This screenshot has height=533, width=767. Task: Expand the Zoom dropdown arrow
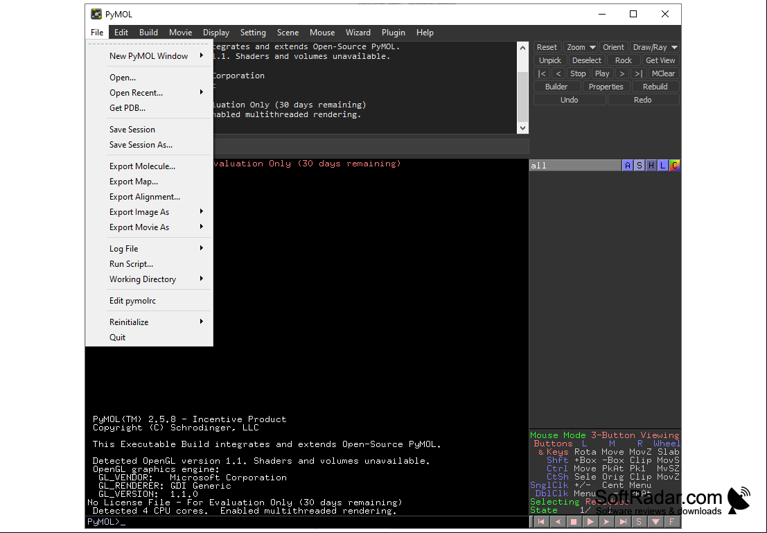592,47
